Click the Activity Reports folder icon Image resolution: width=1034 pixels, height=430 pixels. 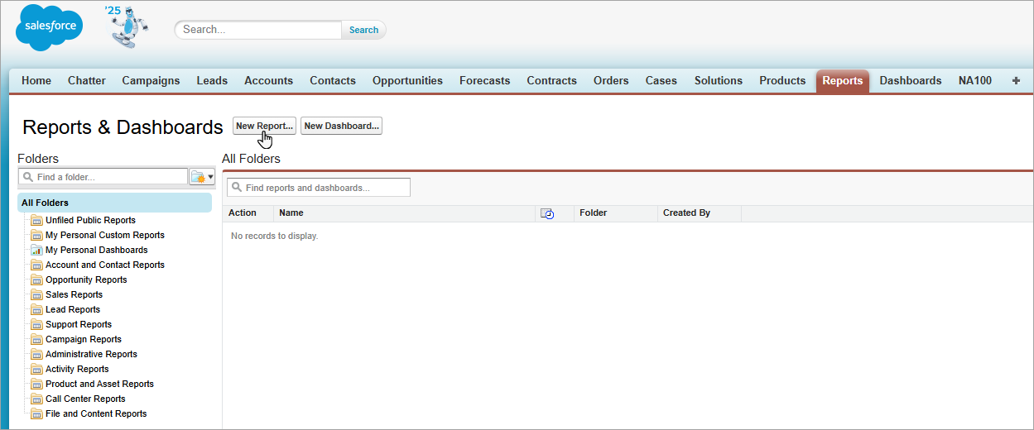[x=36, y=370]
